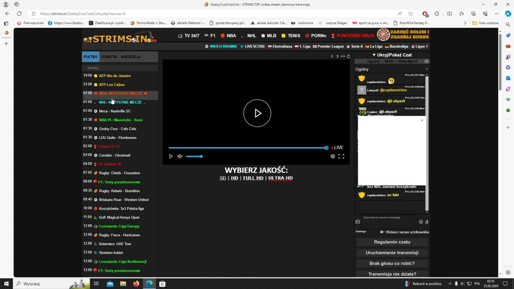
Task: Open the chat emoji picker
Action: [x=421, y=222]
